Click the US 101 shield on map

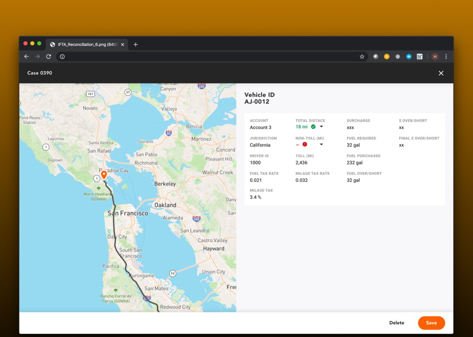tap(90, 94)
